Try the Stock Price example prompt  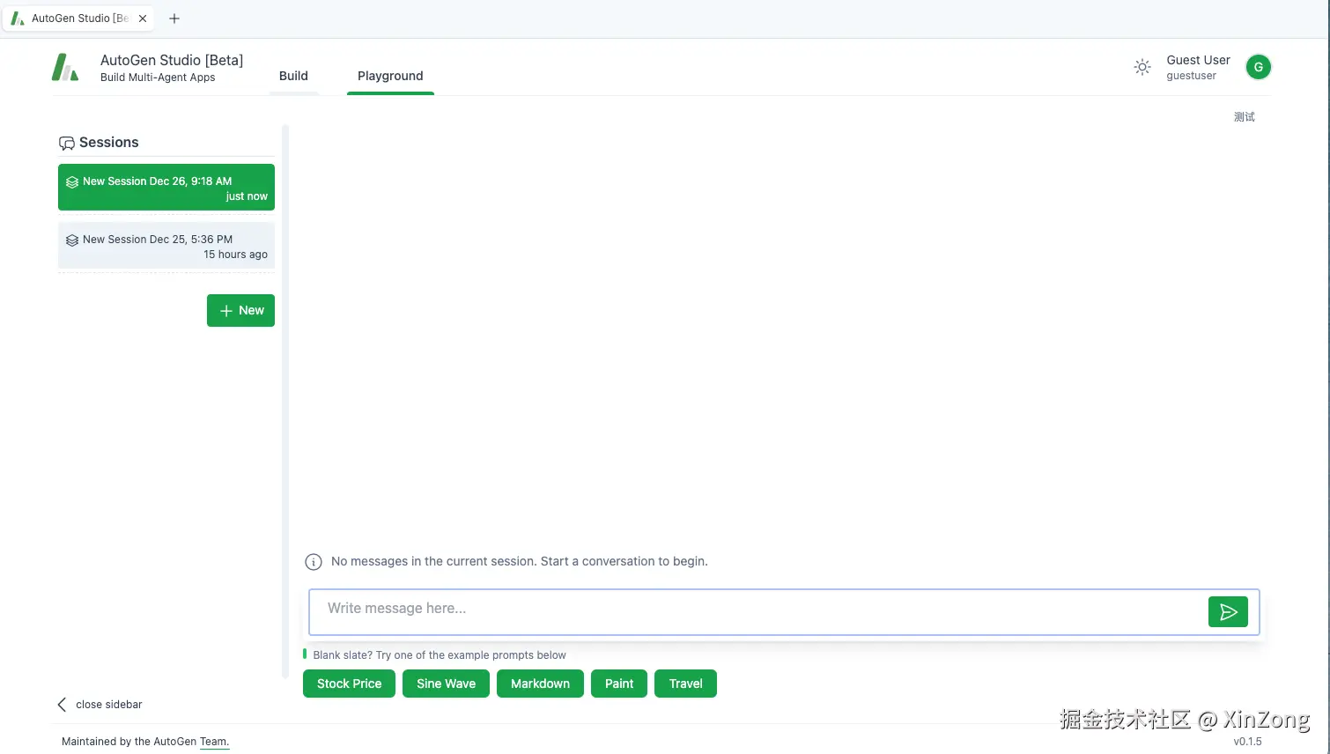coord(349,684)
